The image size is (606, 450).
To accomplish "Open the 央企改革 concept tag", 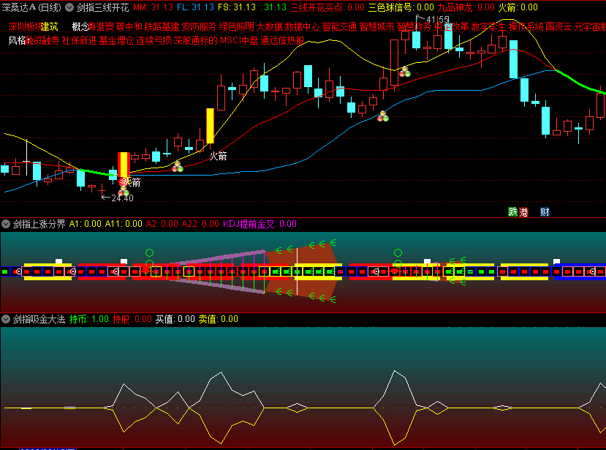I will [451, 26].
